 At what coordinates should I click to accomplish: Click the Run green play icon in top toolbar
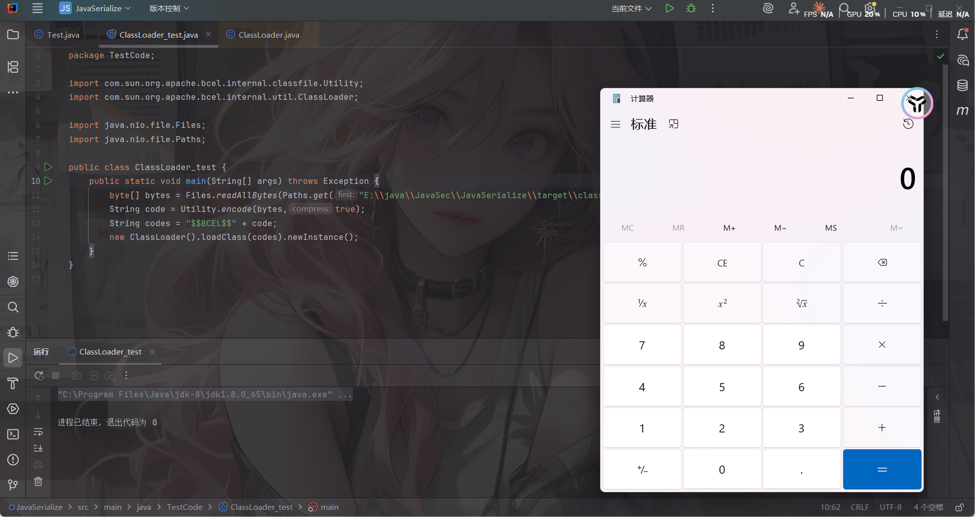tap(670, 8)
